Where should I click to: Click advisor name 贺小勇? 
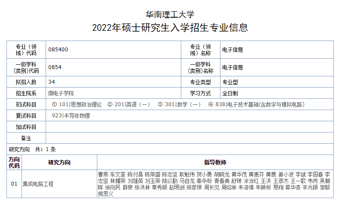[205, 174]
